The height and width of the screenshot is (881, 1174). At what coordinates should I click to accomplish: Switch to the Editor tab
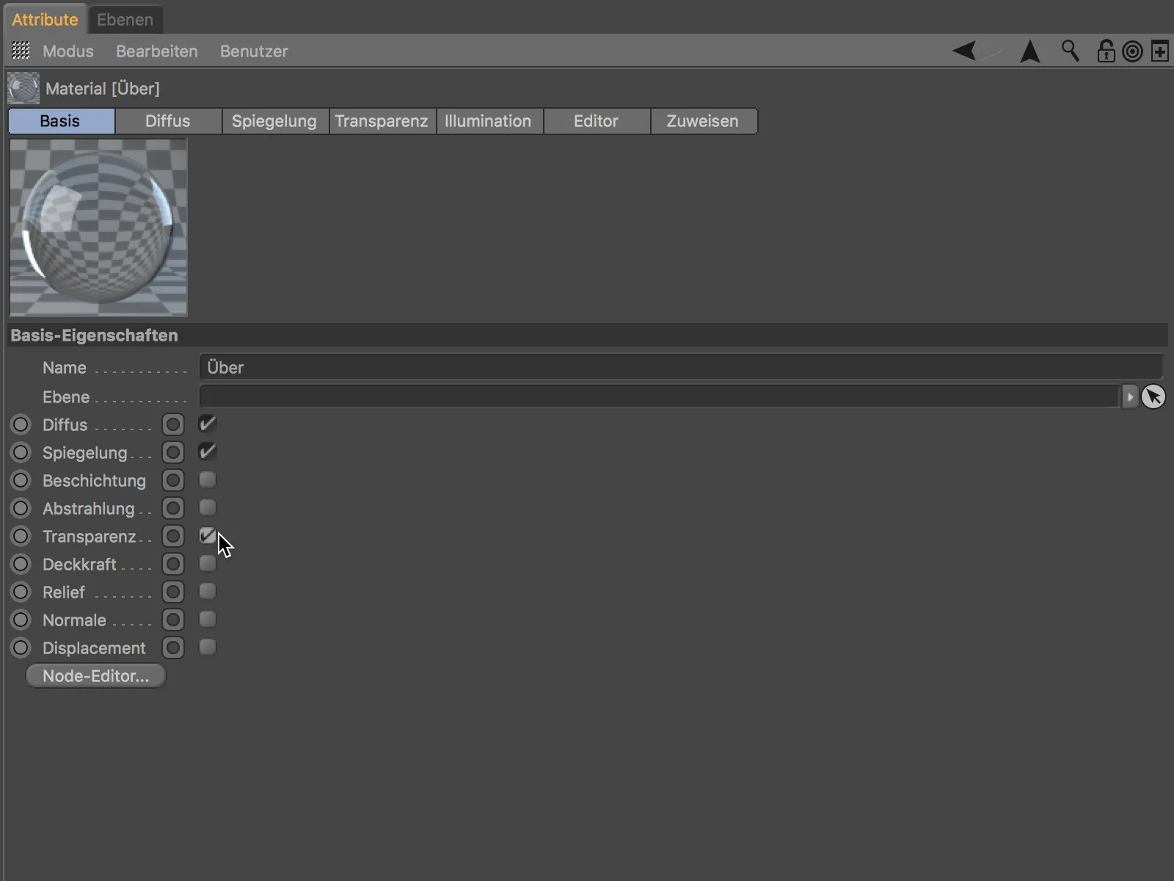coord(597,121)
